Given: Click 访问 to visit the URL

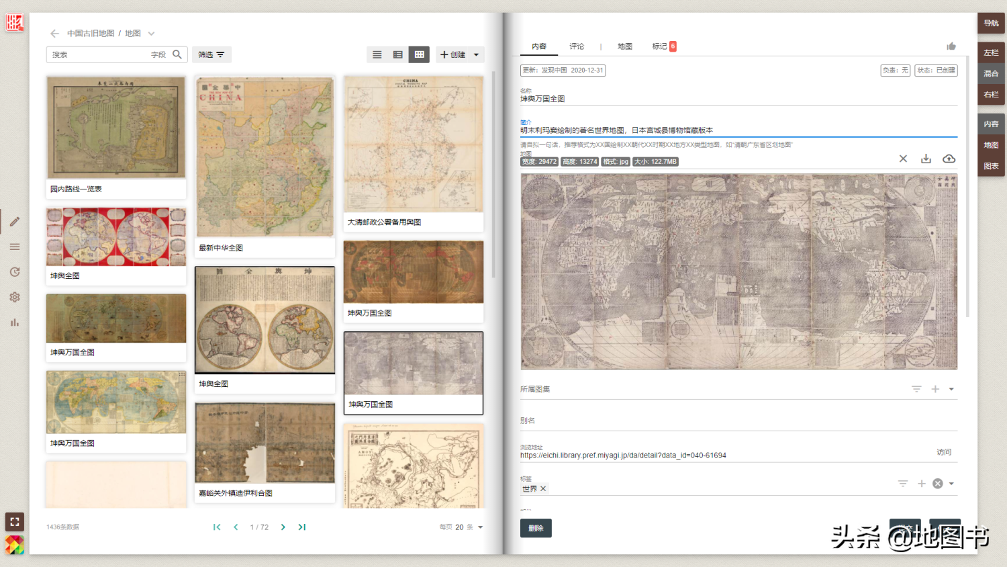Looking at the screenshot, I should (x=944, y=452).
